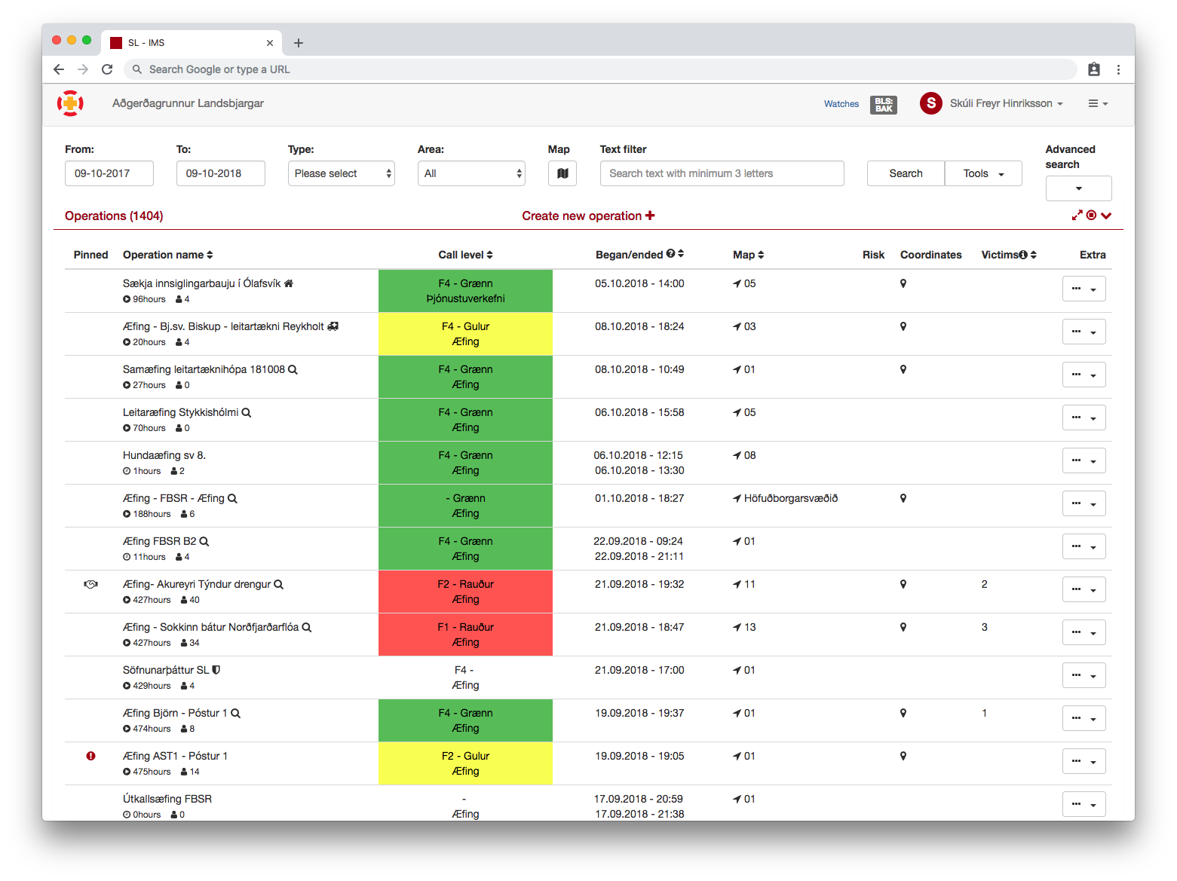The width and height of the screenshot is (1177, 881).
Task: Close the SL - IMS tab
Action: point(270,43)
